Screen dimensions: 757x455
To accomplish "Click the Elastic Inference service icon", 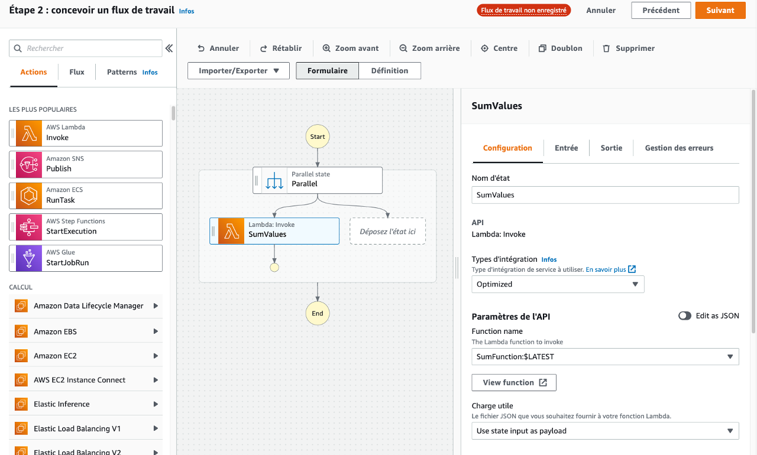I will click(x=21, y=404).
